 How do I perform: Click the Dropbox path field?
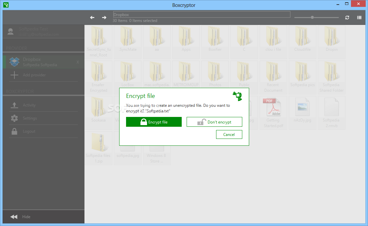(202, 14)
